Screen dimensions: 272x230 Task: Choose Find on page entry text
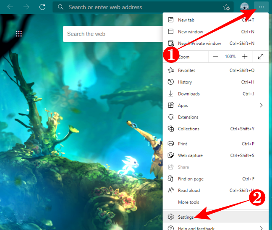191,179
